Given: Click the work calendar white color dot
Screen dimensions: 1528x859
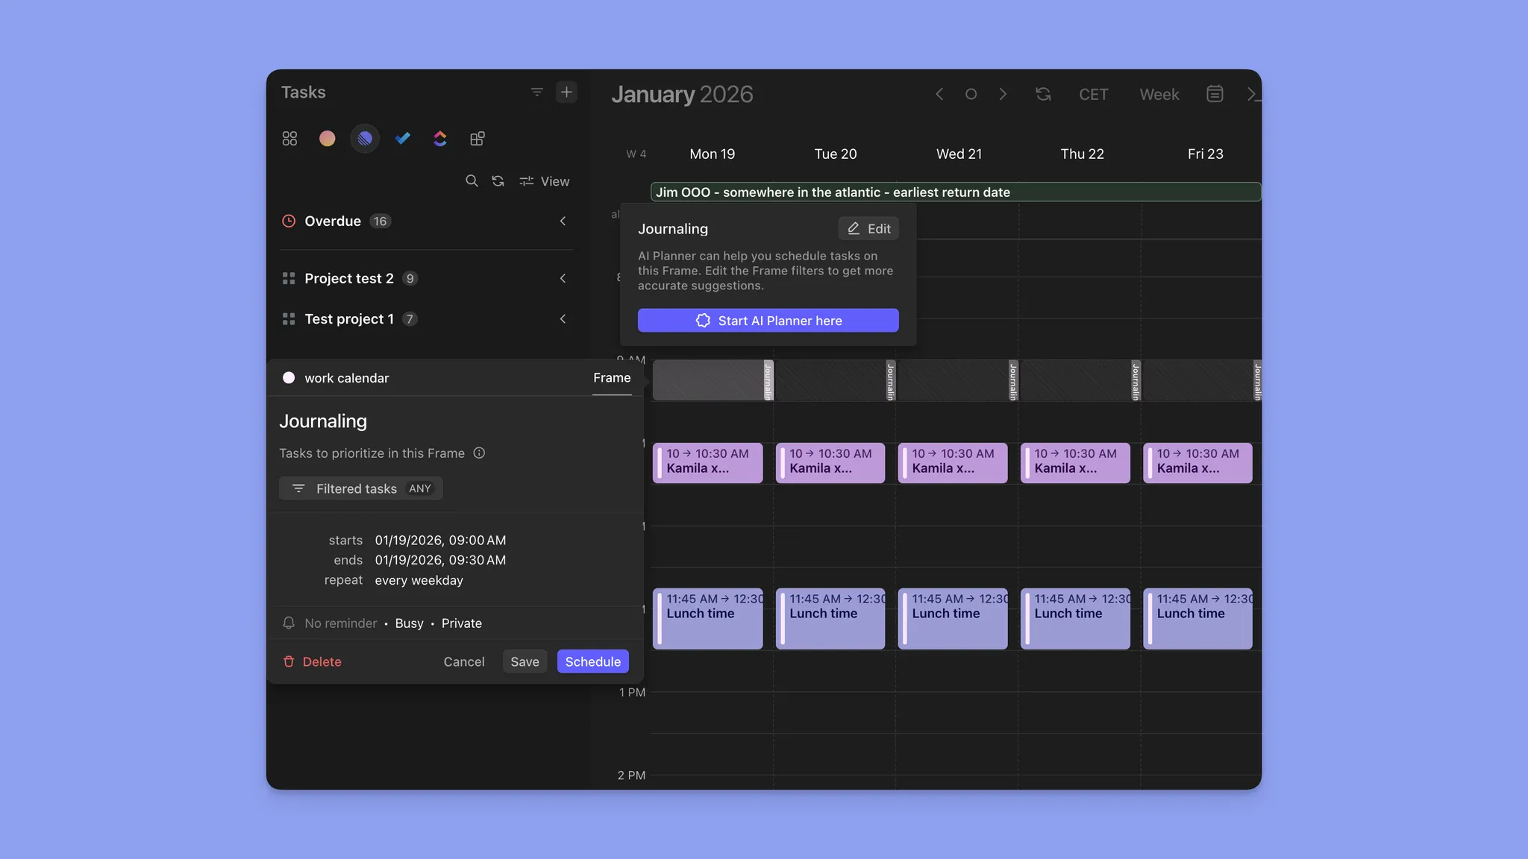Looking at the screenshot, I should click(289, 378).
